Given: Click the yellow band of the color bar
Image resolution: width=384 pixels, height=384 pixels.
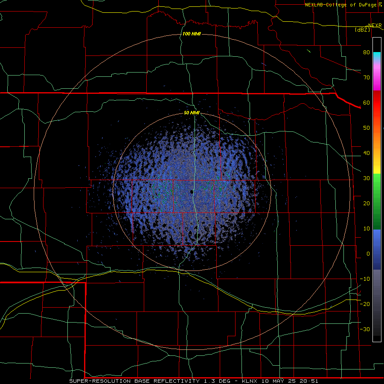Looking at the screenshot, I should [x=377, y=169].
